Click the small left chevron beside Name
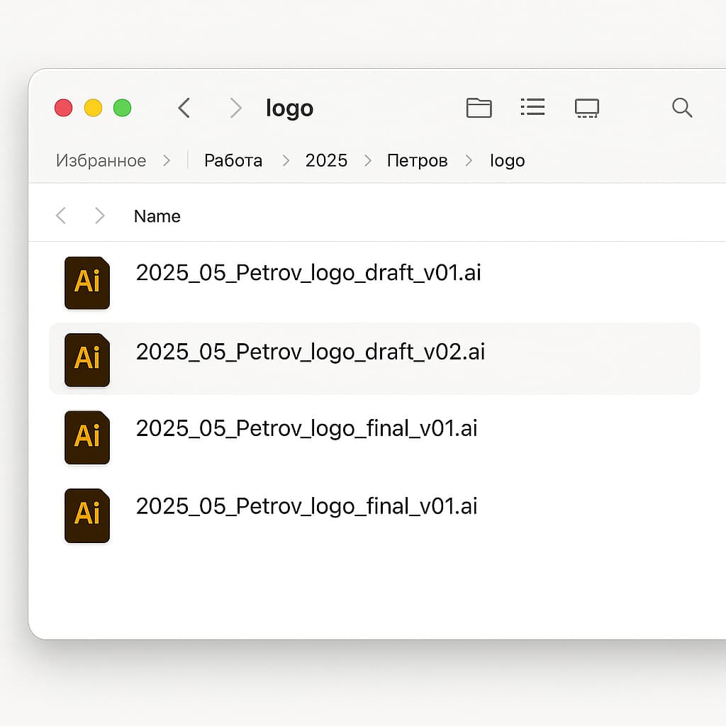 [61, 216]
